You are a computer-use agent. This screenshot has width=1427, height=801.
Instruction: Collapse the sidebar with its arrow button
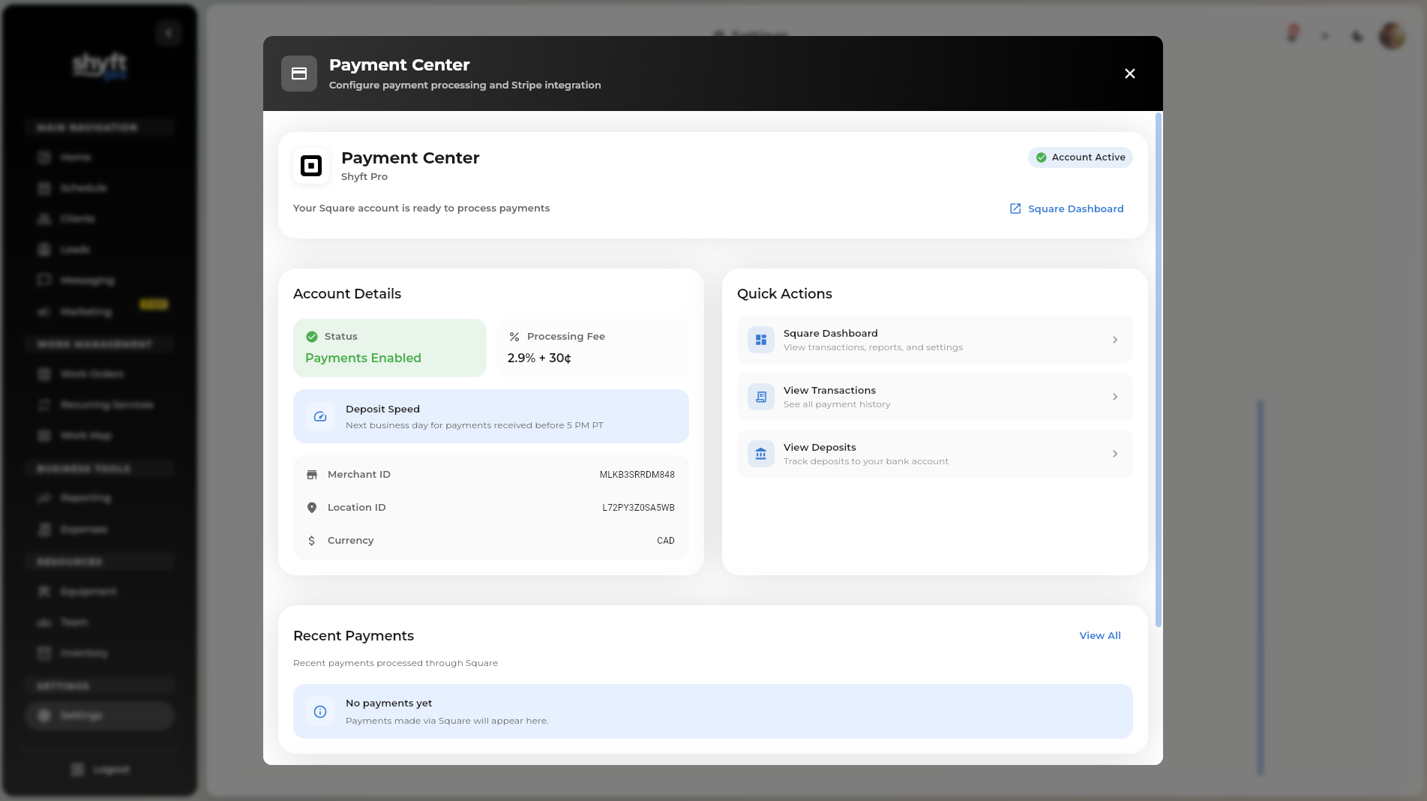point(168,32)
